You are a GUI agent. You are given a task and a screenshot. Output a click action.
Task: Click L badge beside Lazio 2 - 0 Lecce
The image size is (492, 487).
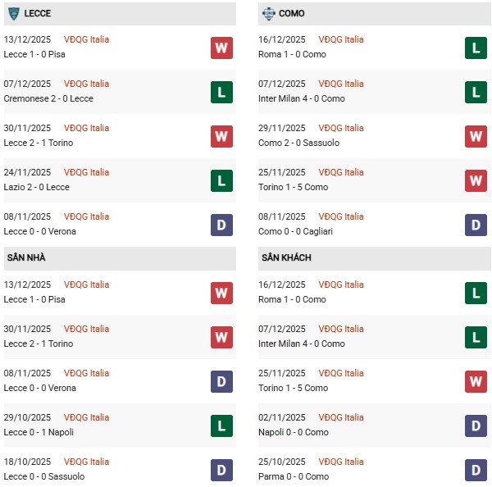click(x=221, y=180)
